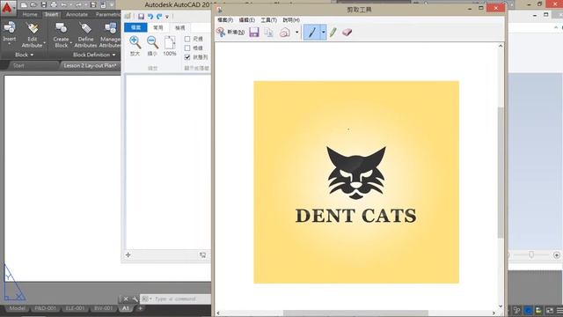
Task: Click the Edit Attribute ribbon icon
Action: 32,27
